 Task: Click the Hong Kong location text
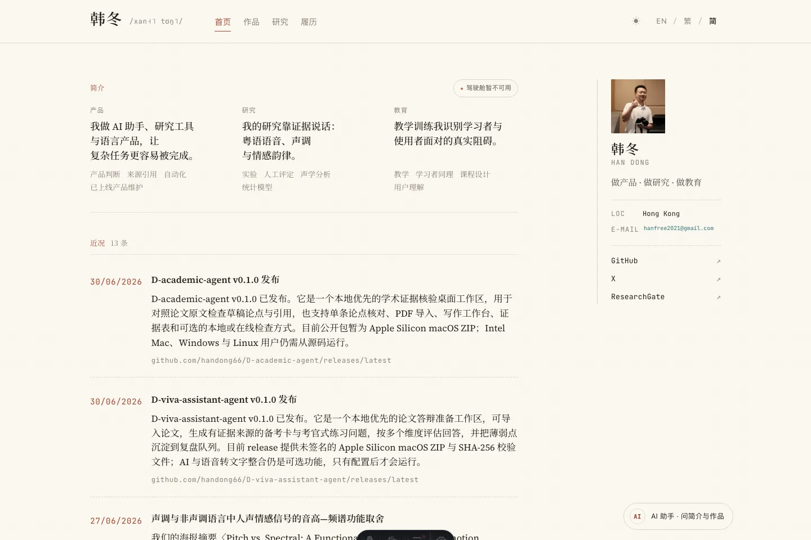tap(661, 214)
